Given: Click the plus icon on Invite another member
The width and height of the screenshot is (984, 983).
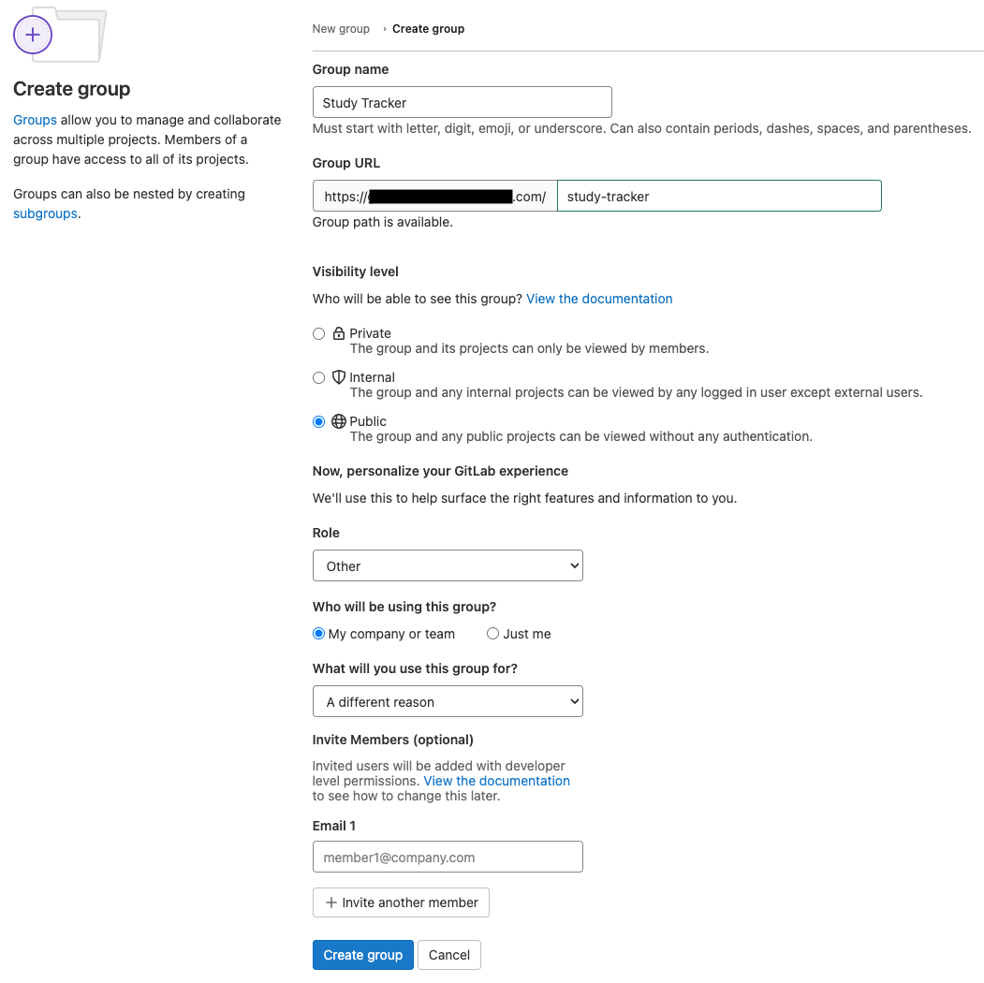Looking at the screenshot, I should click(330, 902).
